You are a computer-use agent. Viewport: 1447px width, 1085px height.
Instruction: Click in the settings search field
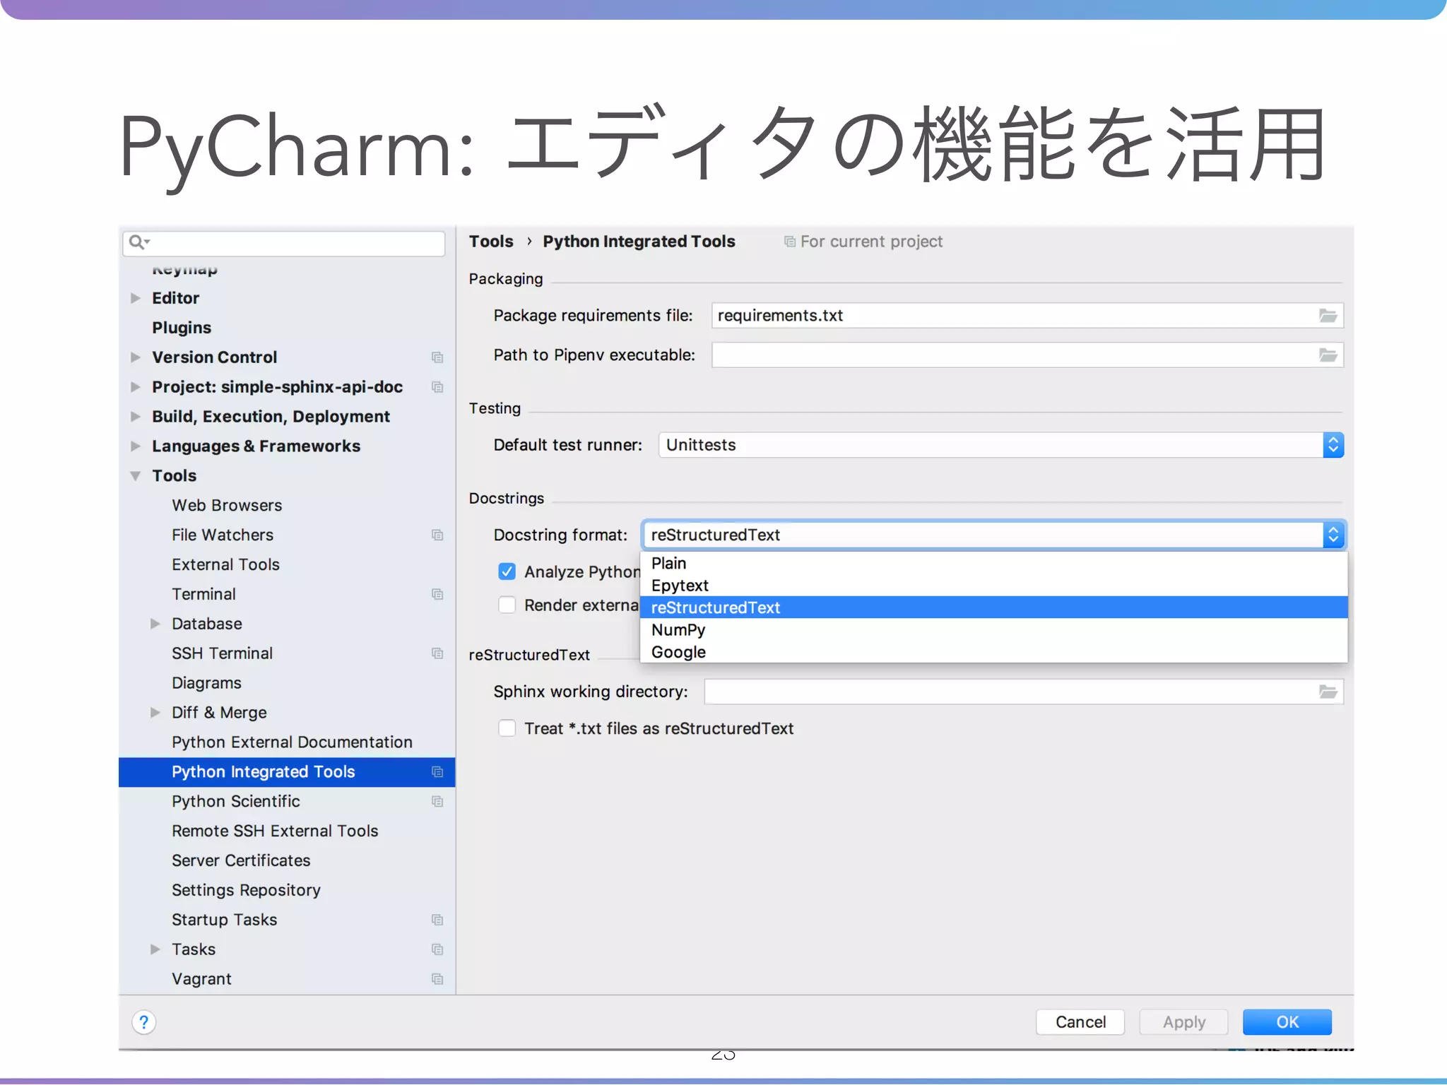(x=284, y=243)
